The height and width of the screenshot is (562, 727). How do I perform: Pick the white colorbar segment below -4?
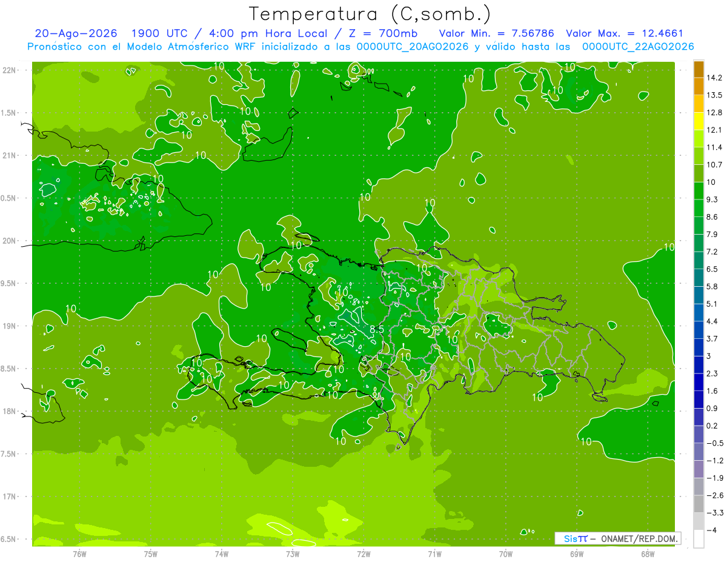point(699,538)
